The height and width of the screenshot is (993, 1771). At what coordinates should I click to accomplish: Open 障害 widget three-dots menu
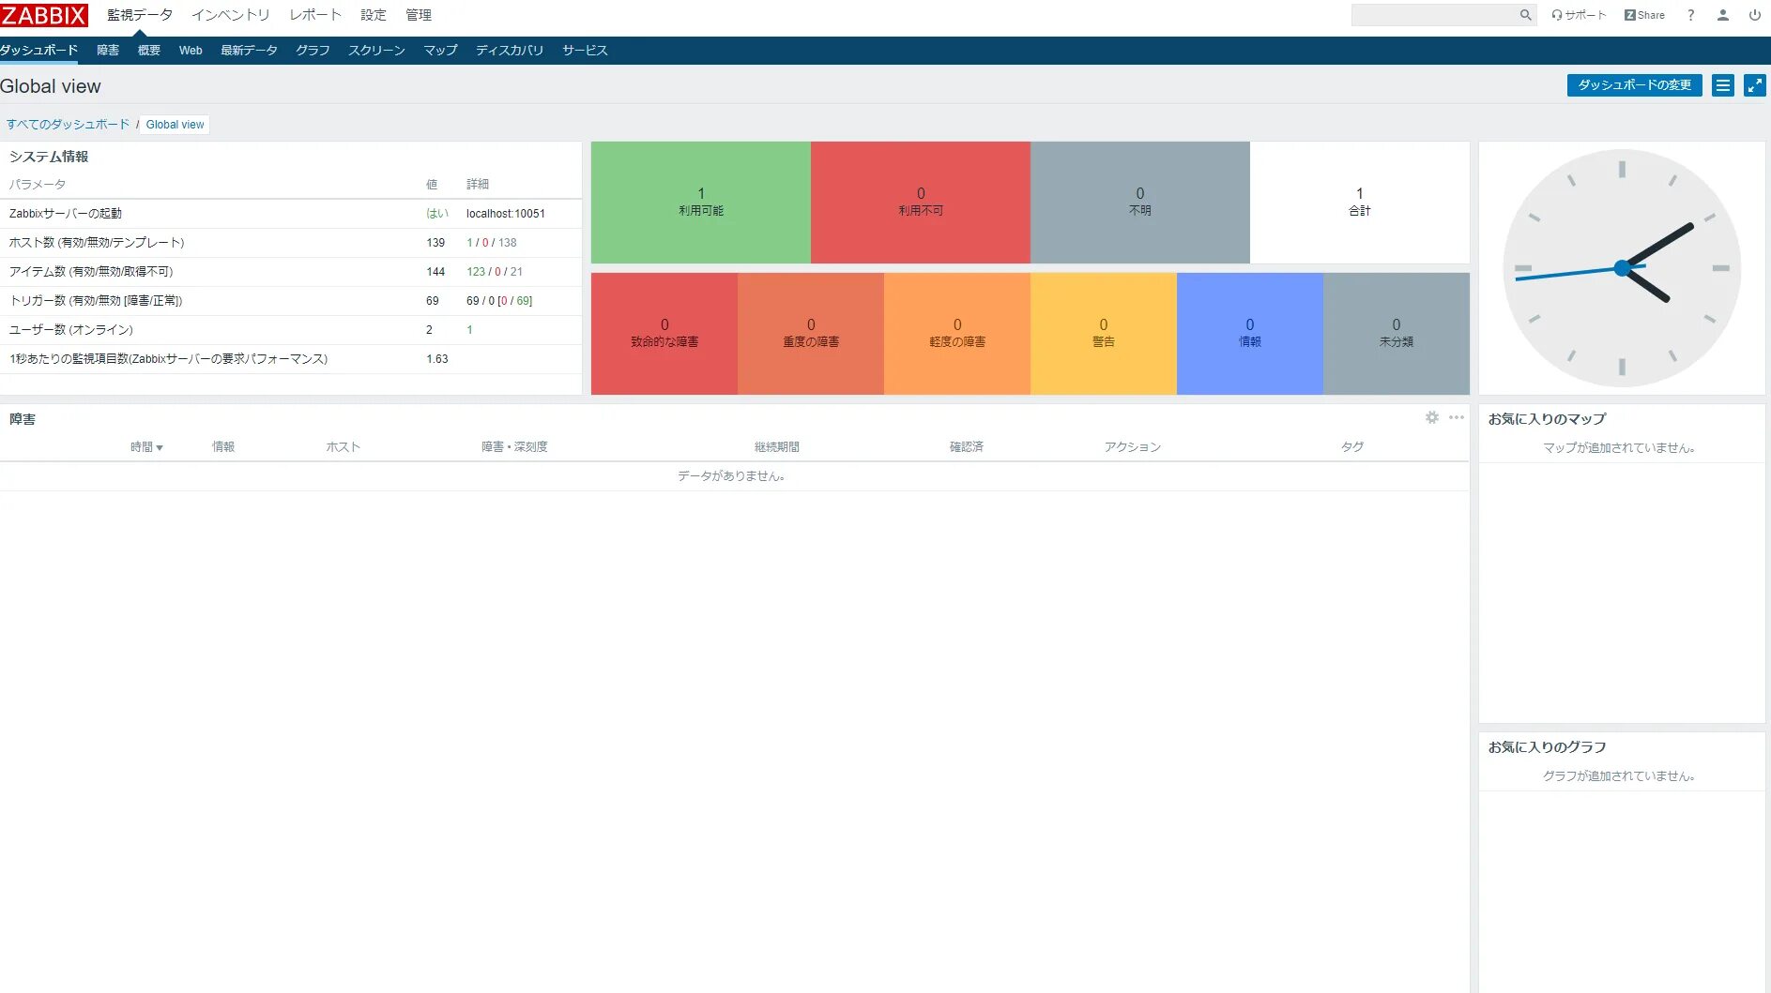point(1457,417)
